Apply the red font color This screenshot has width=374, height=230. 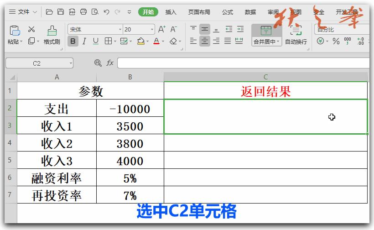coord(156,41)
